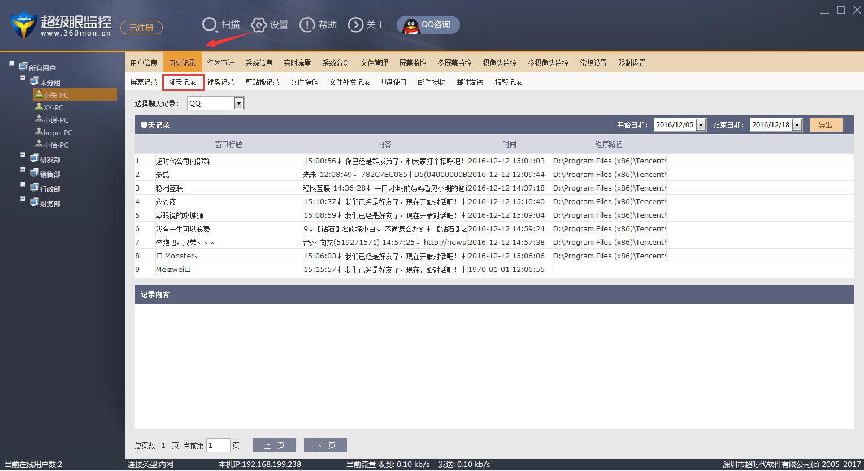Select the 小朱-PC user in the tree
Image resolution: width=864 pixels, height=471 pixels.
(x=75, y=95)
